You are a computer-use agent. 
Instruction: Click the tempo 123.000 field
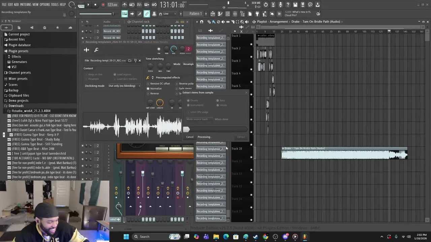coord(112,5)
